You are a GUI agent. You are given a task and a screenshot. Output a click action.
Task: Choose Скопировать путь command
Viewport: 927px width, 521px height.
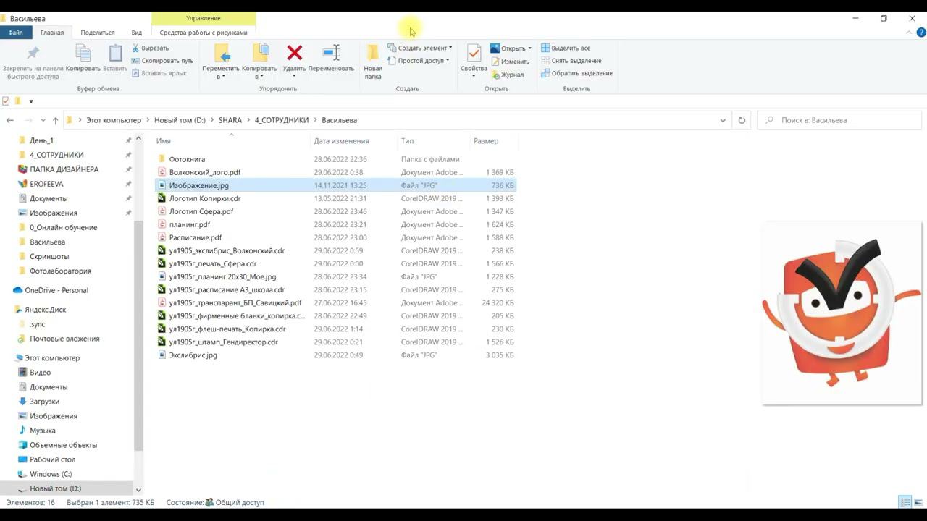pyautogui.click(x=162, y=61)
